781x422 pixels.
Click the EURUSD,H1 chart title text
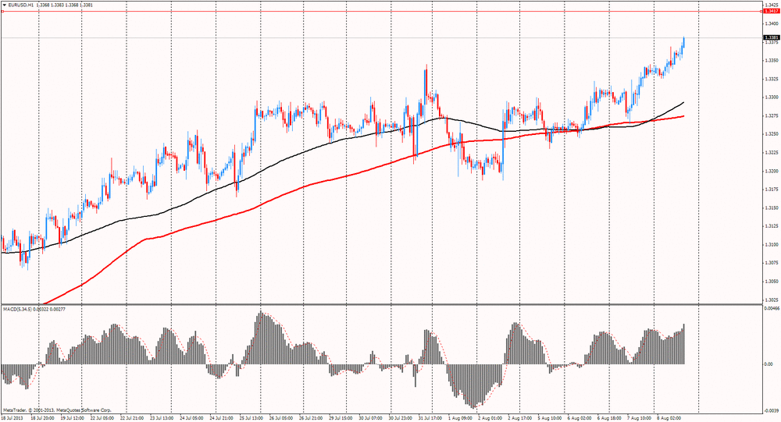point(20,5)
